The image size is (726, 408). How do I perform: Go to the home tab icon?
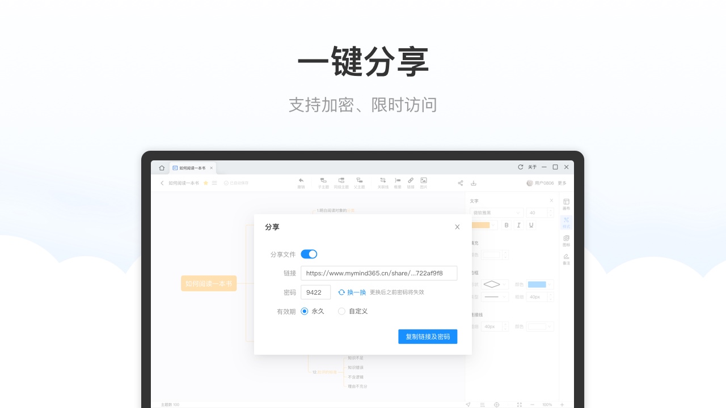[162, 168]
